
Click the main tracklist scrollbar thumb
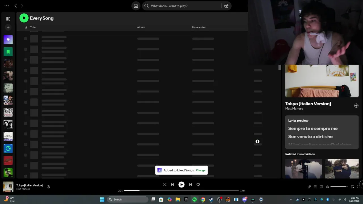279,68
